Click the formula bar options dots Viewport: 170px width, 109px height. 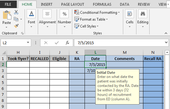point(36,43)
